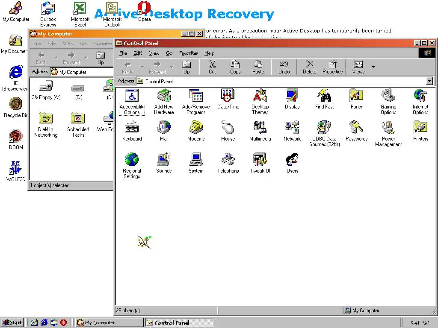The width and height of the screenshot is (438, 328).
Task: Open the View menu in Control Panel
Action: [154, 53]
